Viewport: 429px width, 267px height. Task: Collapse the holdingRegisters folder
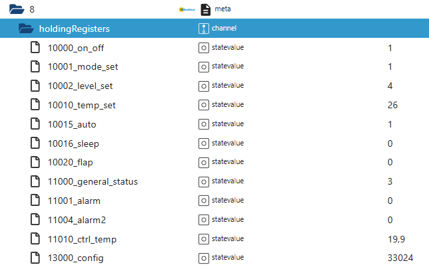26,29
